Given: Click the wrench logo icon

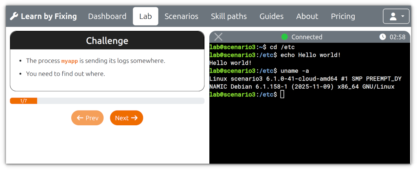Looking at the screenshot, I should pyautogui.click(x=14, y=16).
